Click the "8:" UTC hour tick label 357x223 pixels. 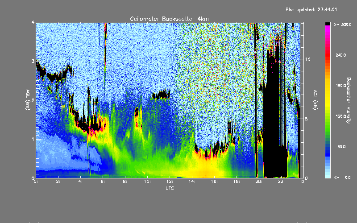pos(125,182)
